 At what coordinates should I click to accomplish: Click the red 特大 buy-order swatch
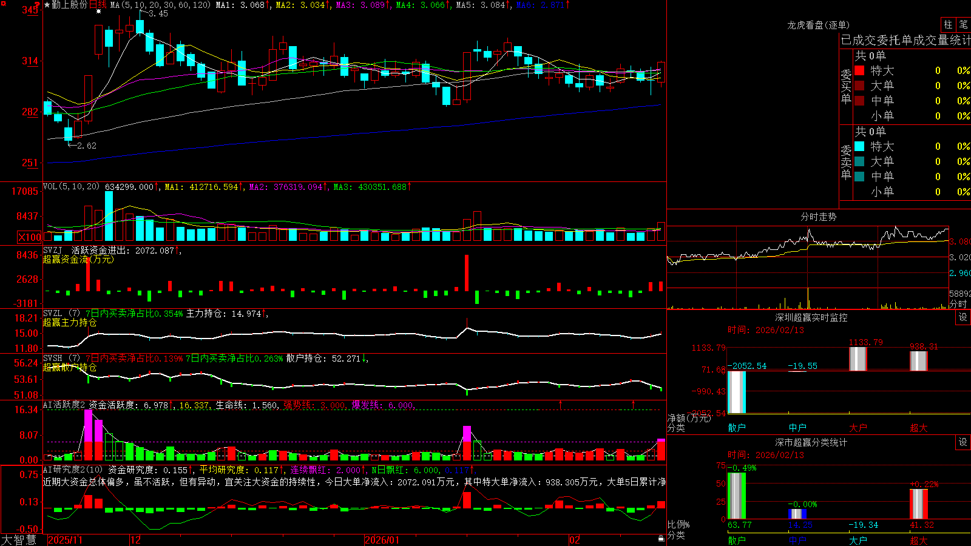click(859, 70)
